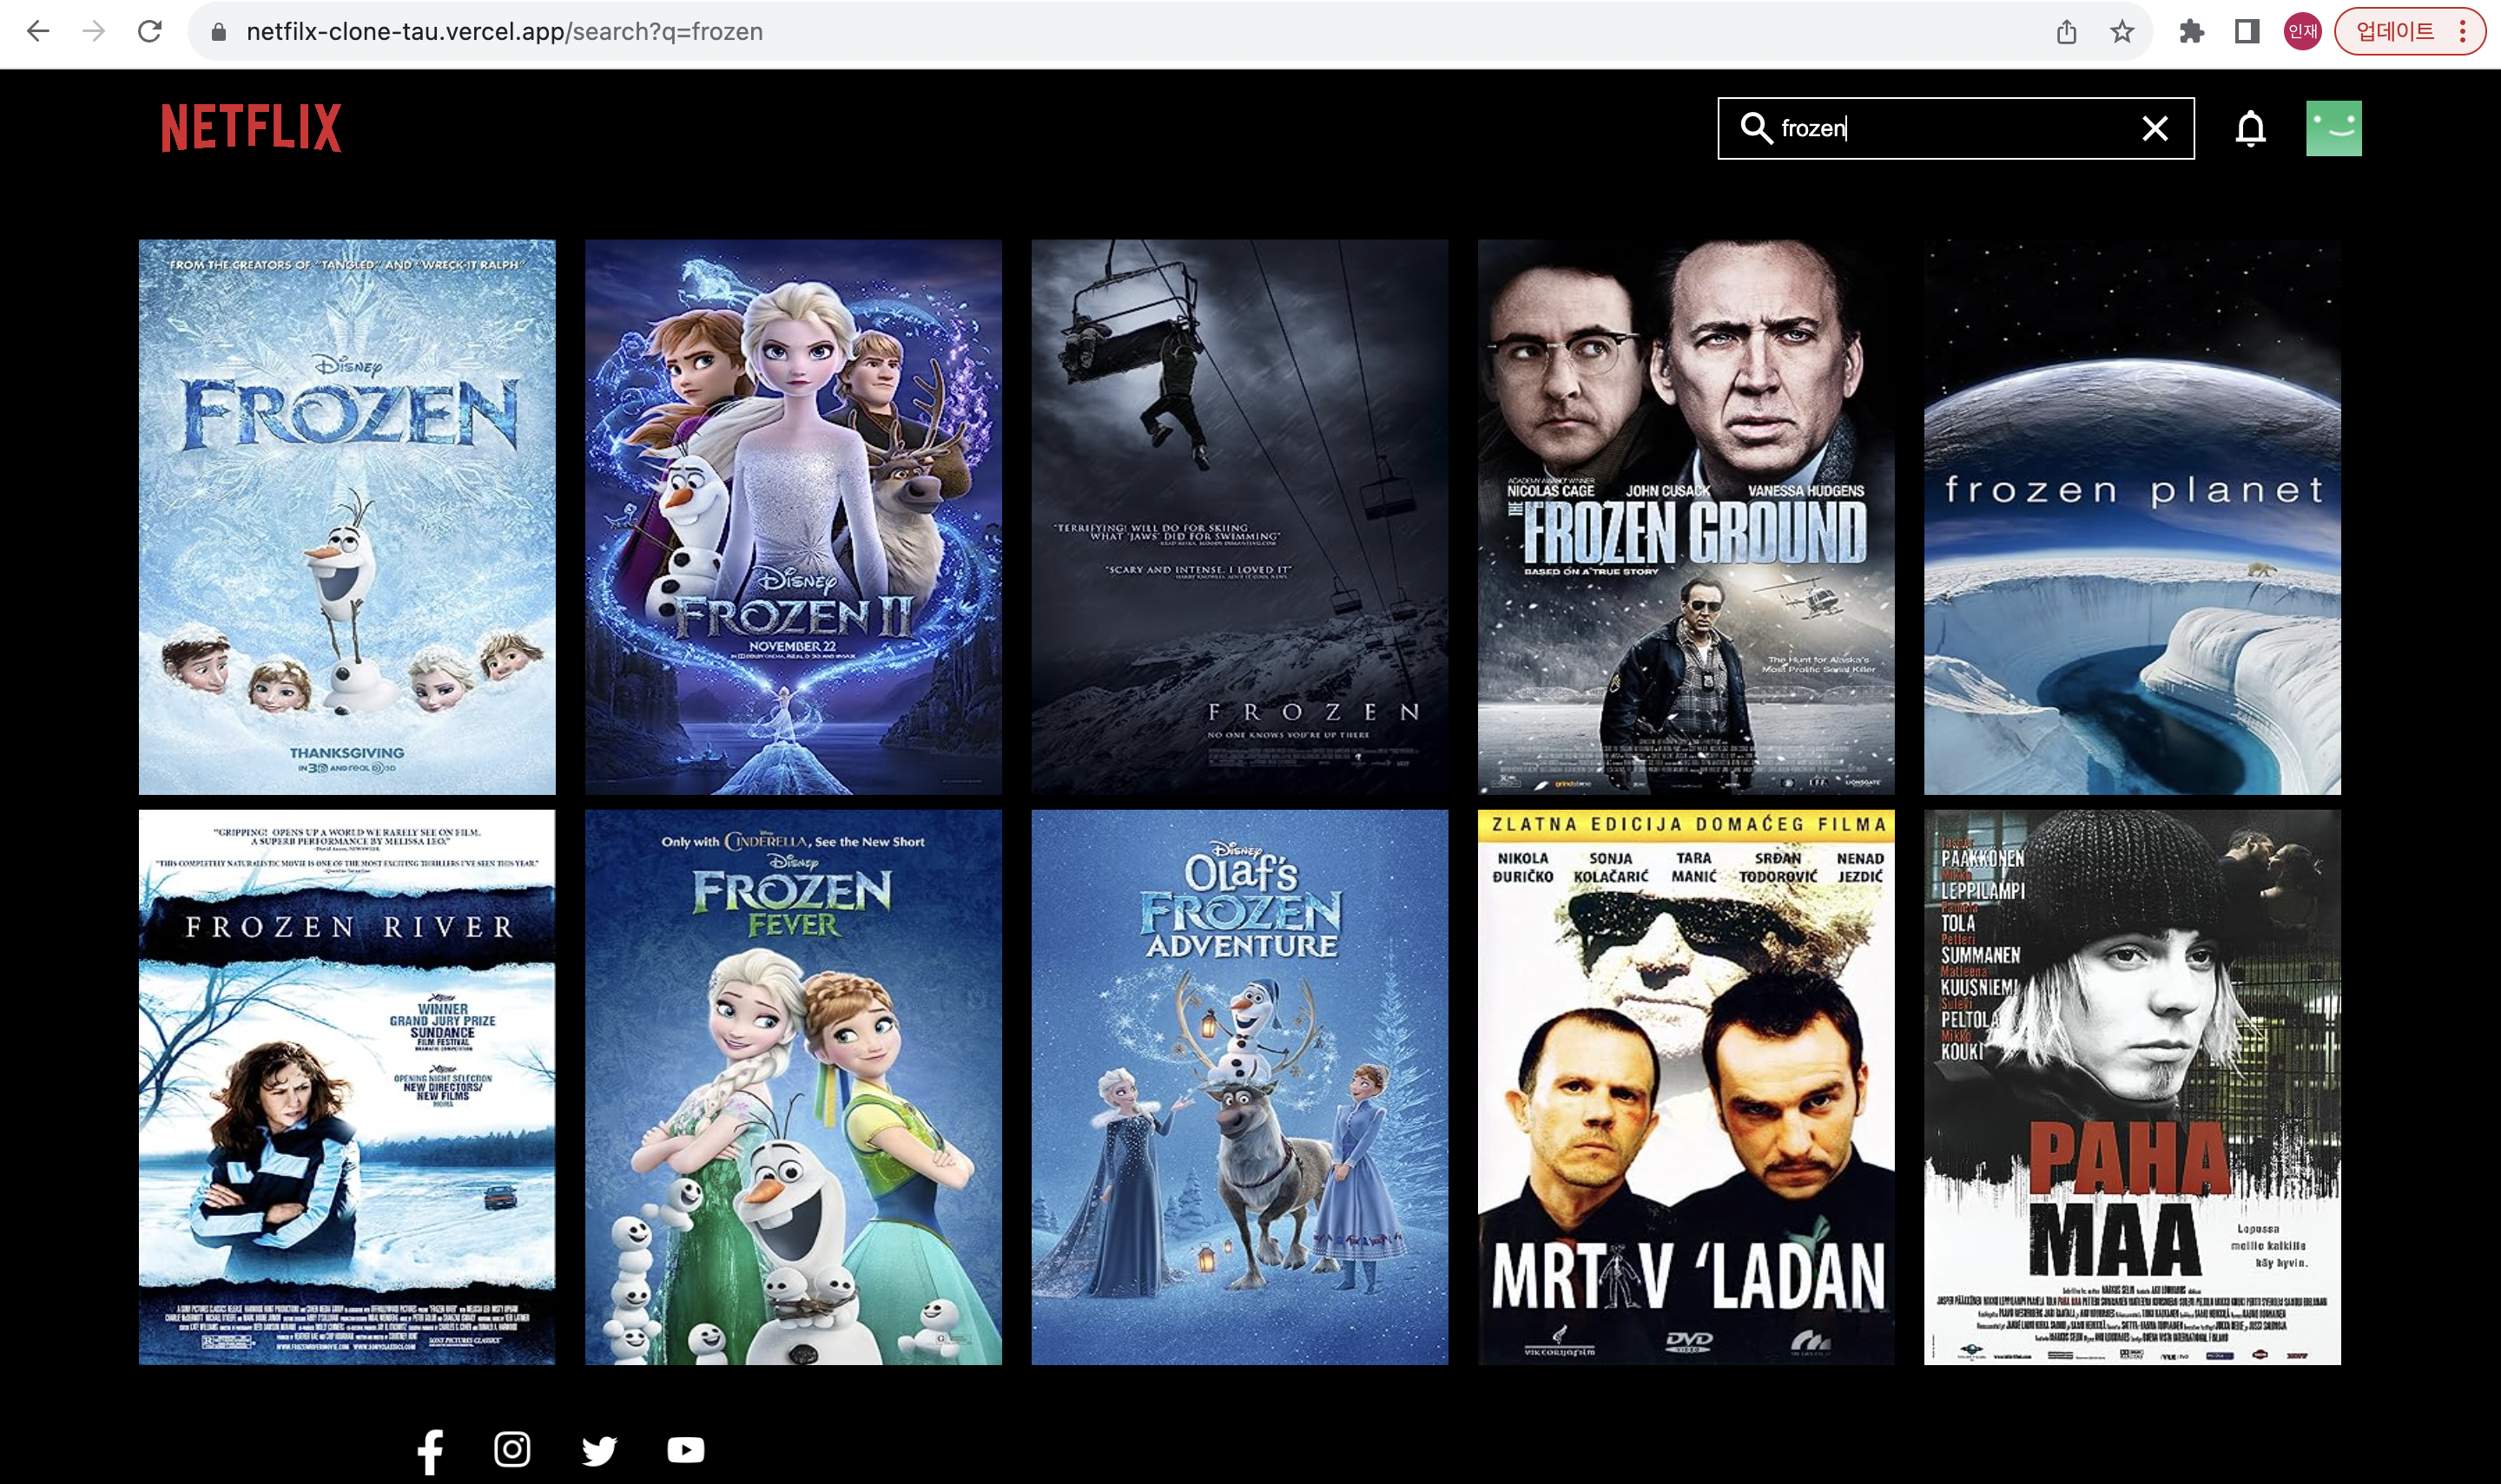This screenshot has width=2501, height=1484.
Task: Open the green smiley profile avatar
Action: pyautogui.click(x=2333, y=128)
